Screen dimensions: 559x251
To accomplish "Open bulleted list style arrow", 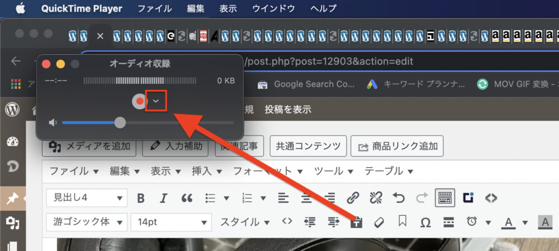I will (x=226, y=198).
